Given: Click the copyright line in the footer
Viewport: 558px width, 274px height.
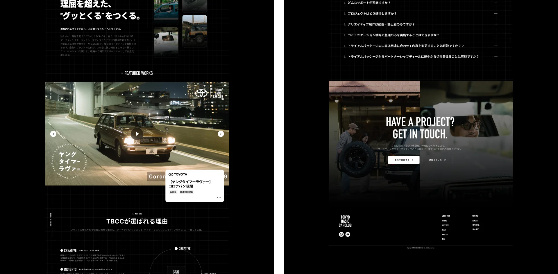Looking at the screenshot, I should click(421, 248).
